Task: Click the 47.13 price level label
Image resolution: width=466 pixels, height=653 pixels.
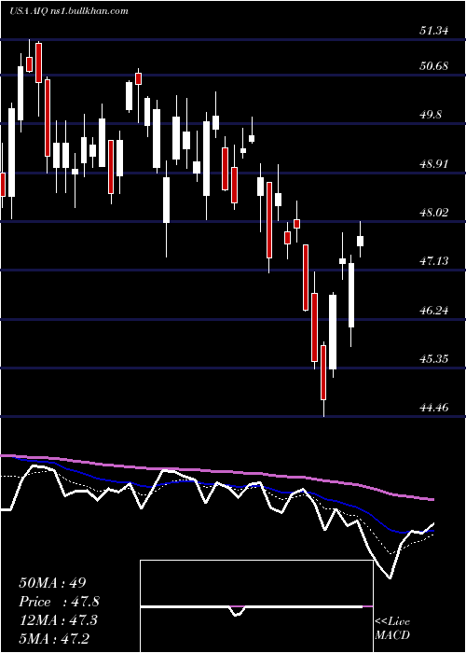Action: click(434, 261)
